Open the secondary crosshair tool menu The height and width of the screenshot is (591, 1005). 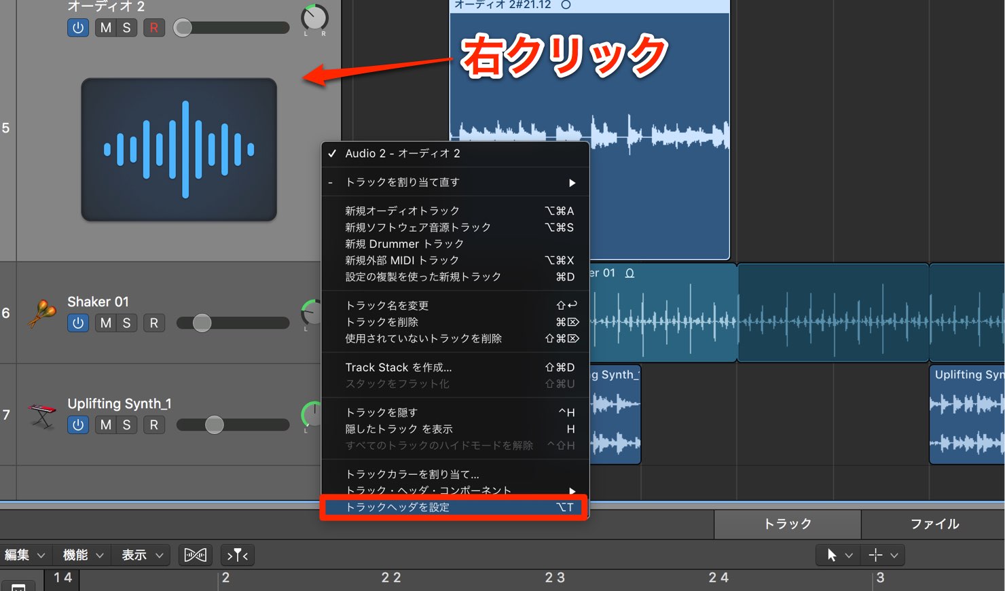tap(883, 555)
